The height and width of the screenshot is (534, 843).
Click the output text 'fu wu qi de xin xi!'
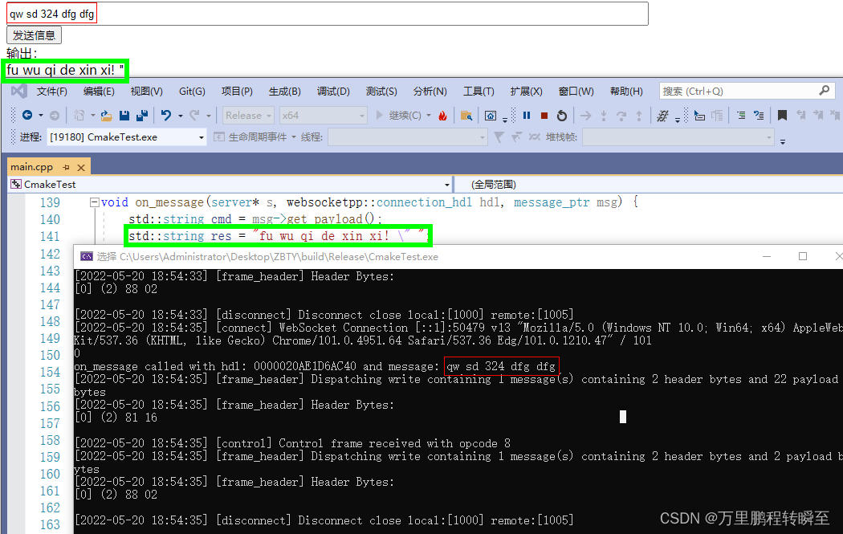(60, 70)
